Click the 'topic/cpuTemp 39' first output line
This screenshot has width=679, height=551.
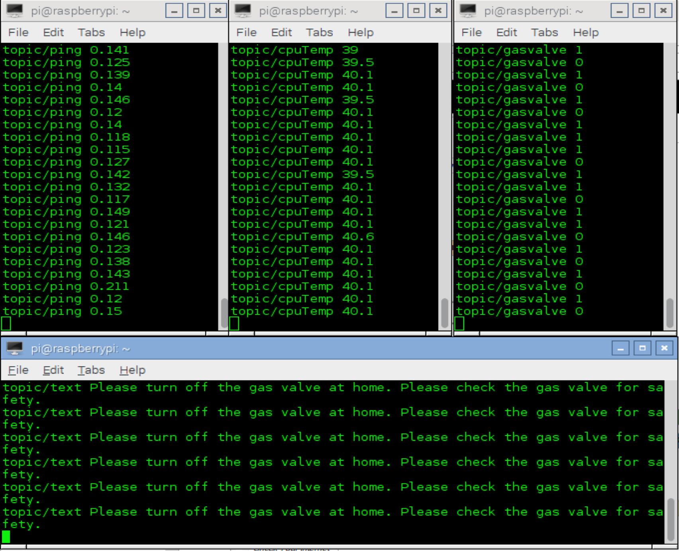coord(294,50)
